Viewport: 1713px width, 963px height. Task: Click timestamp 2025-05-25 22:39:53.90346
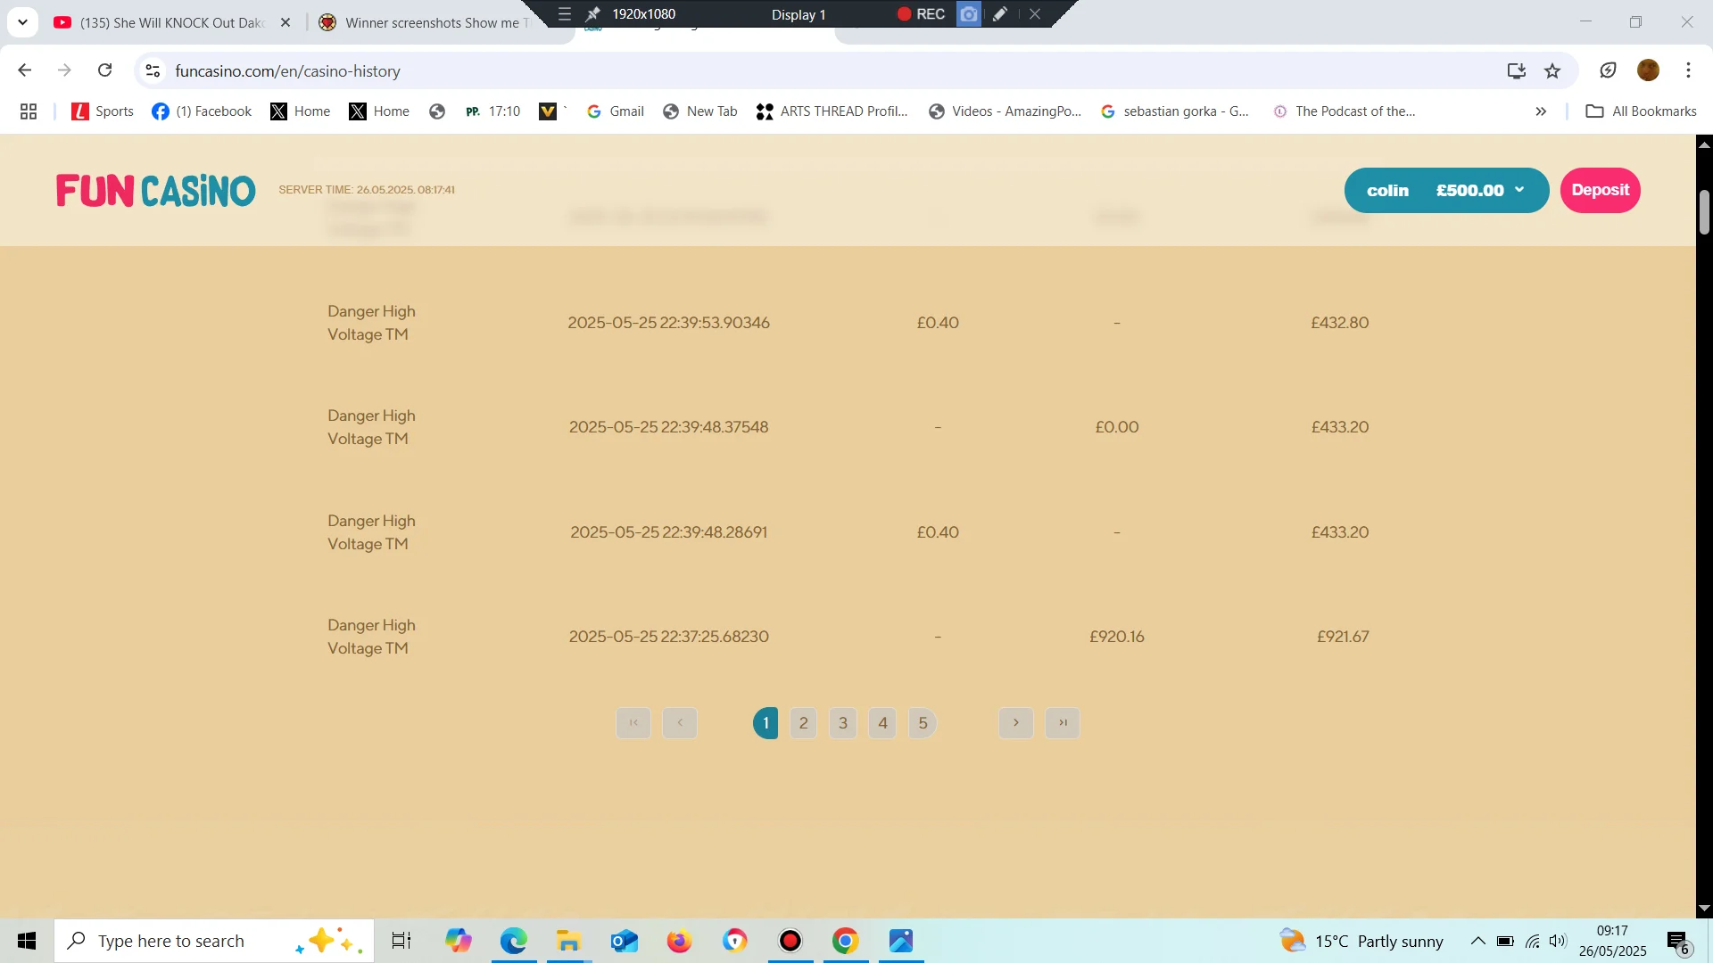[x=668, y=323]
